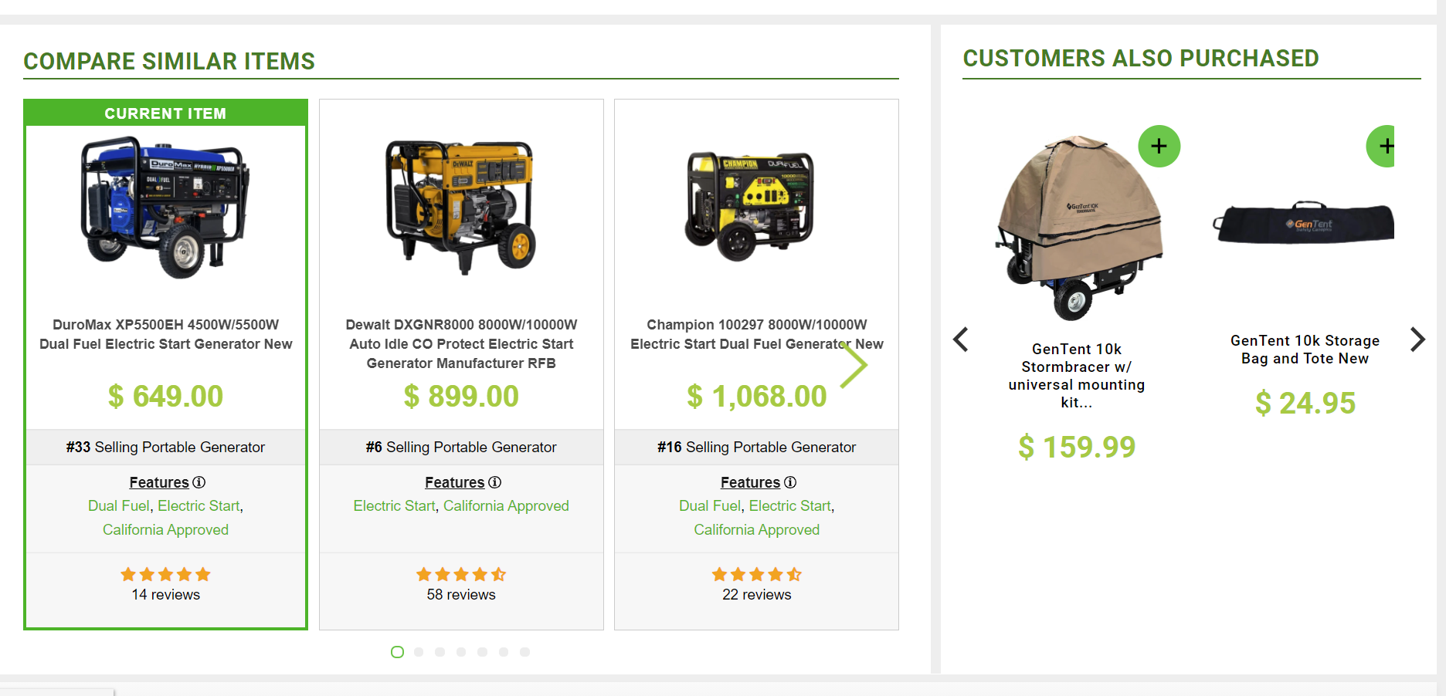Viewport: 1446px width, 696px height.
Task: Open Features heading for Champion
Action: (751, 482)
